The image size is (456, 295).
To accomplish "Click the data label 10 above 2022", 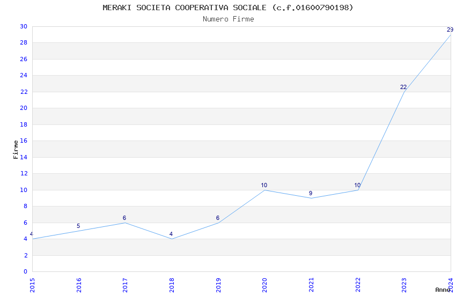I will (x=357, y=185).
